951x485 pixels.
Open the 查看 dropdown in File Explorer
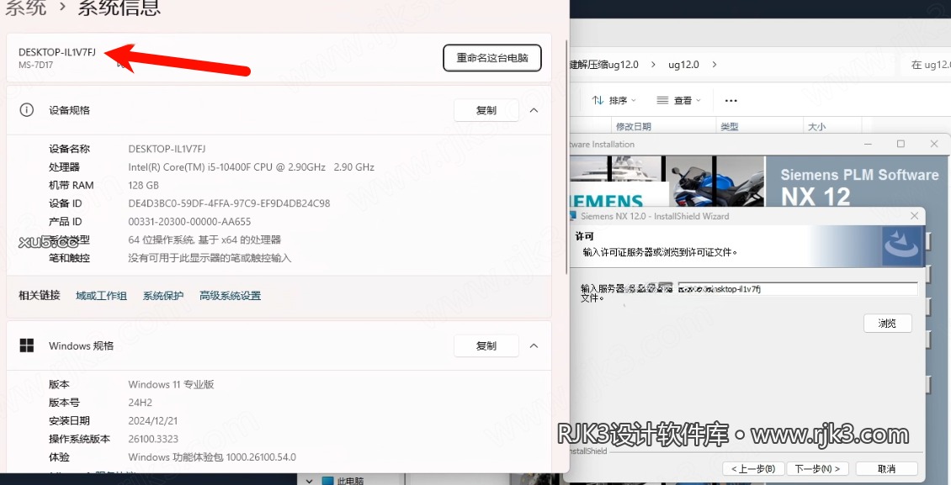click(x=679, y=100)
